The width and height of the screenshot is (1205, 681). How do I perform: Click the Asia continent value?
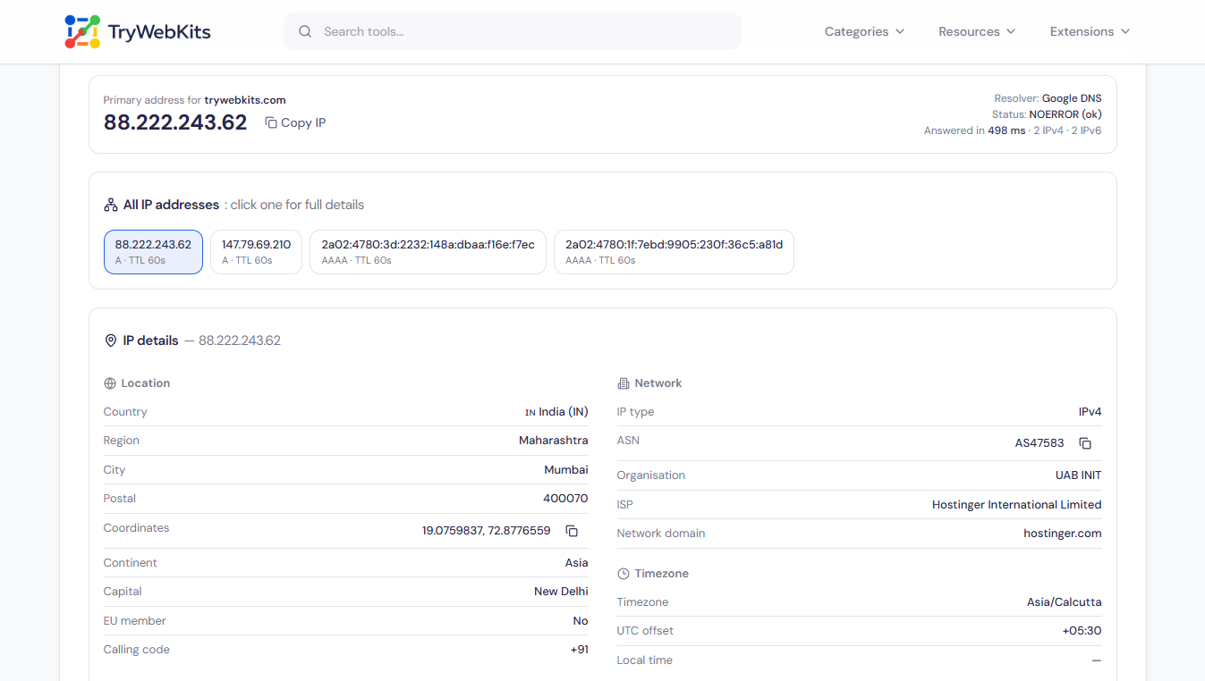(577, 563)
